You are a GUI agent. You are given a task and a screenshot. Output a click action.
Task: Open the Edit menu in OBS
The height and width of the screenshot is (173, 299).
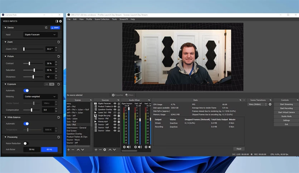75,19
